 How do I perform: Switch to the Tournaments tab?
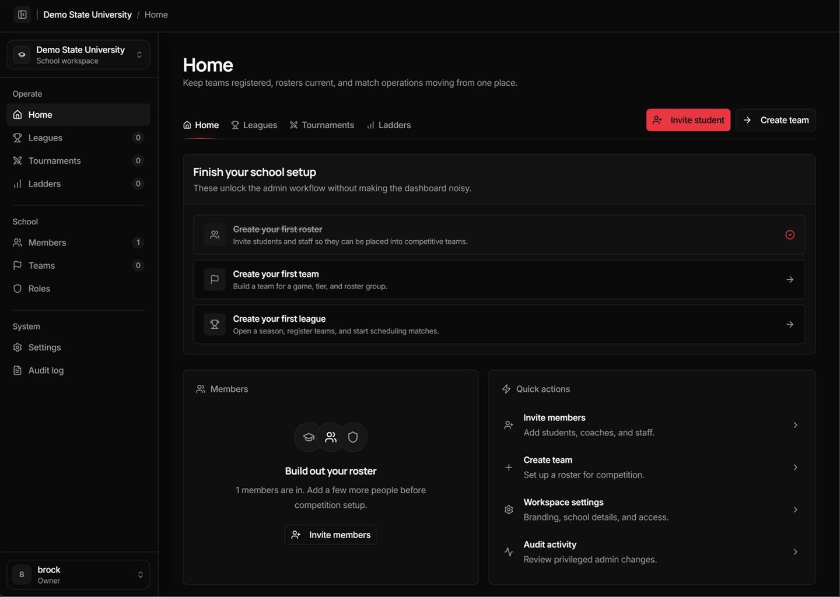coord(321,125)
